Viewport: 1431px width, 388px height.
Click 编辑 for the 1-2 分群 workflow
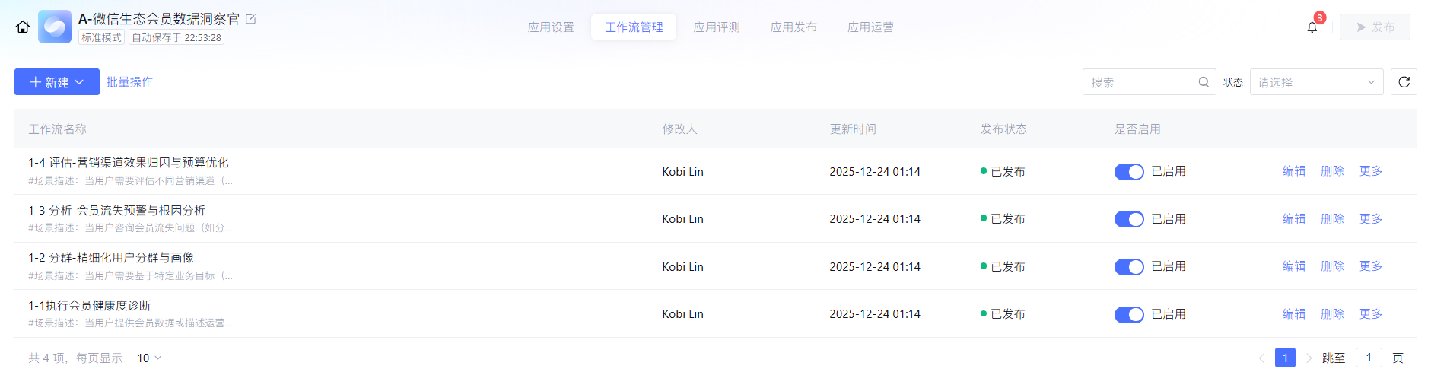(1293, 266)
